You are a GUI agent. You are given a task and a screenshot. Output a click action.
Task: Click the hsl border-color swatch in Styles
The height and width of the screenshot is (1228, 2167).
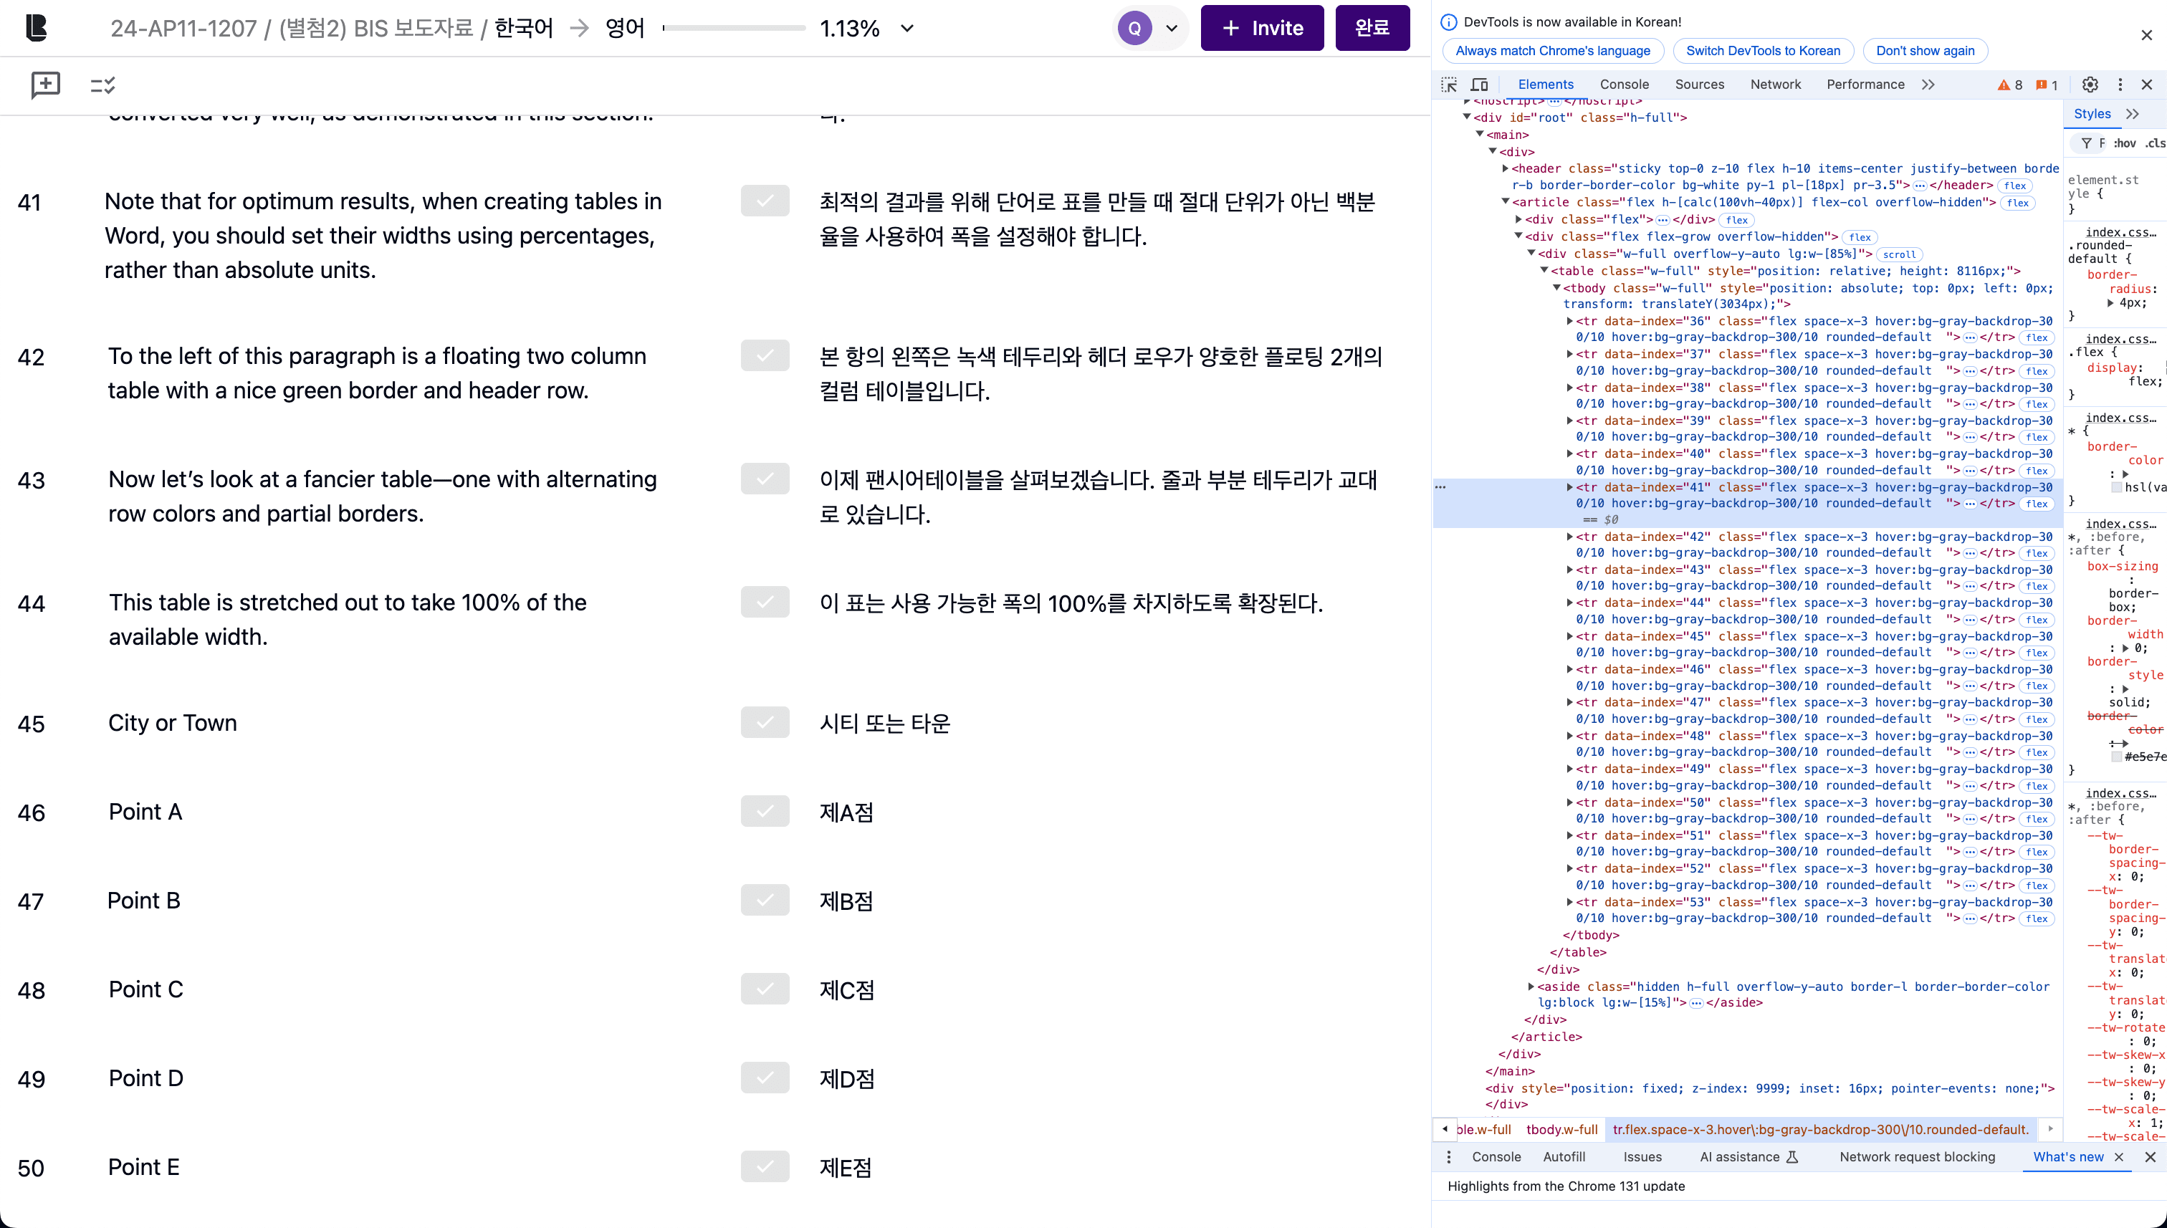(x=2116, y=487)
